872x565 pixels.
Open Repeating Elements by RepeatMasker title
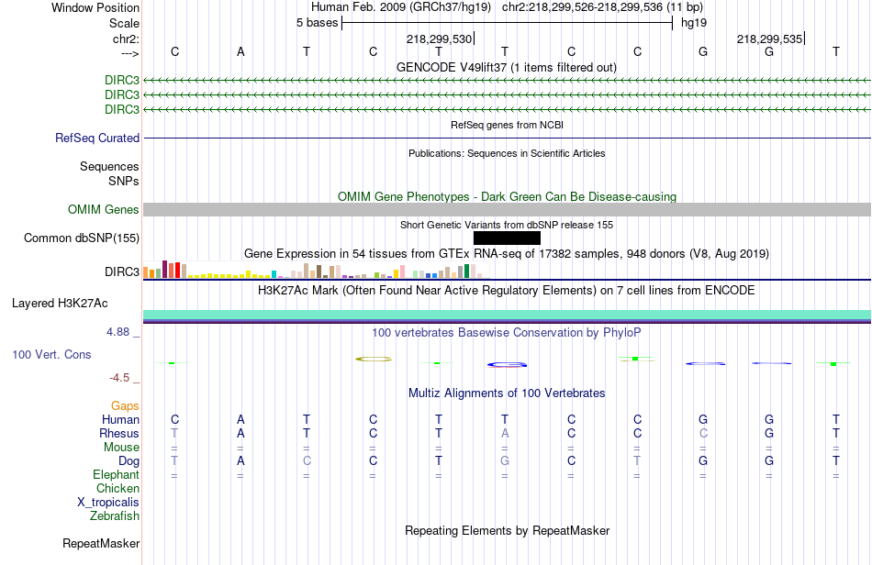pos(507,530)
